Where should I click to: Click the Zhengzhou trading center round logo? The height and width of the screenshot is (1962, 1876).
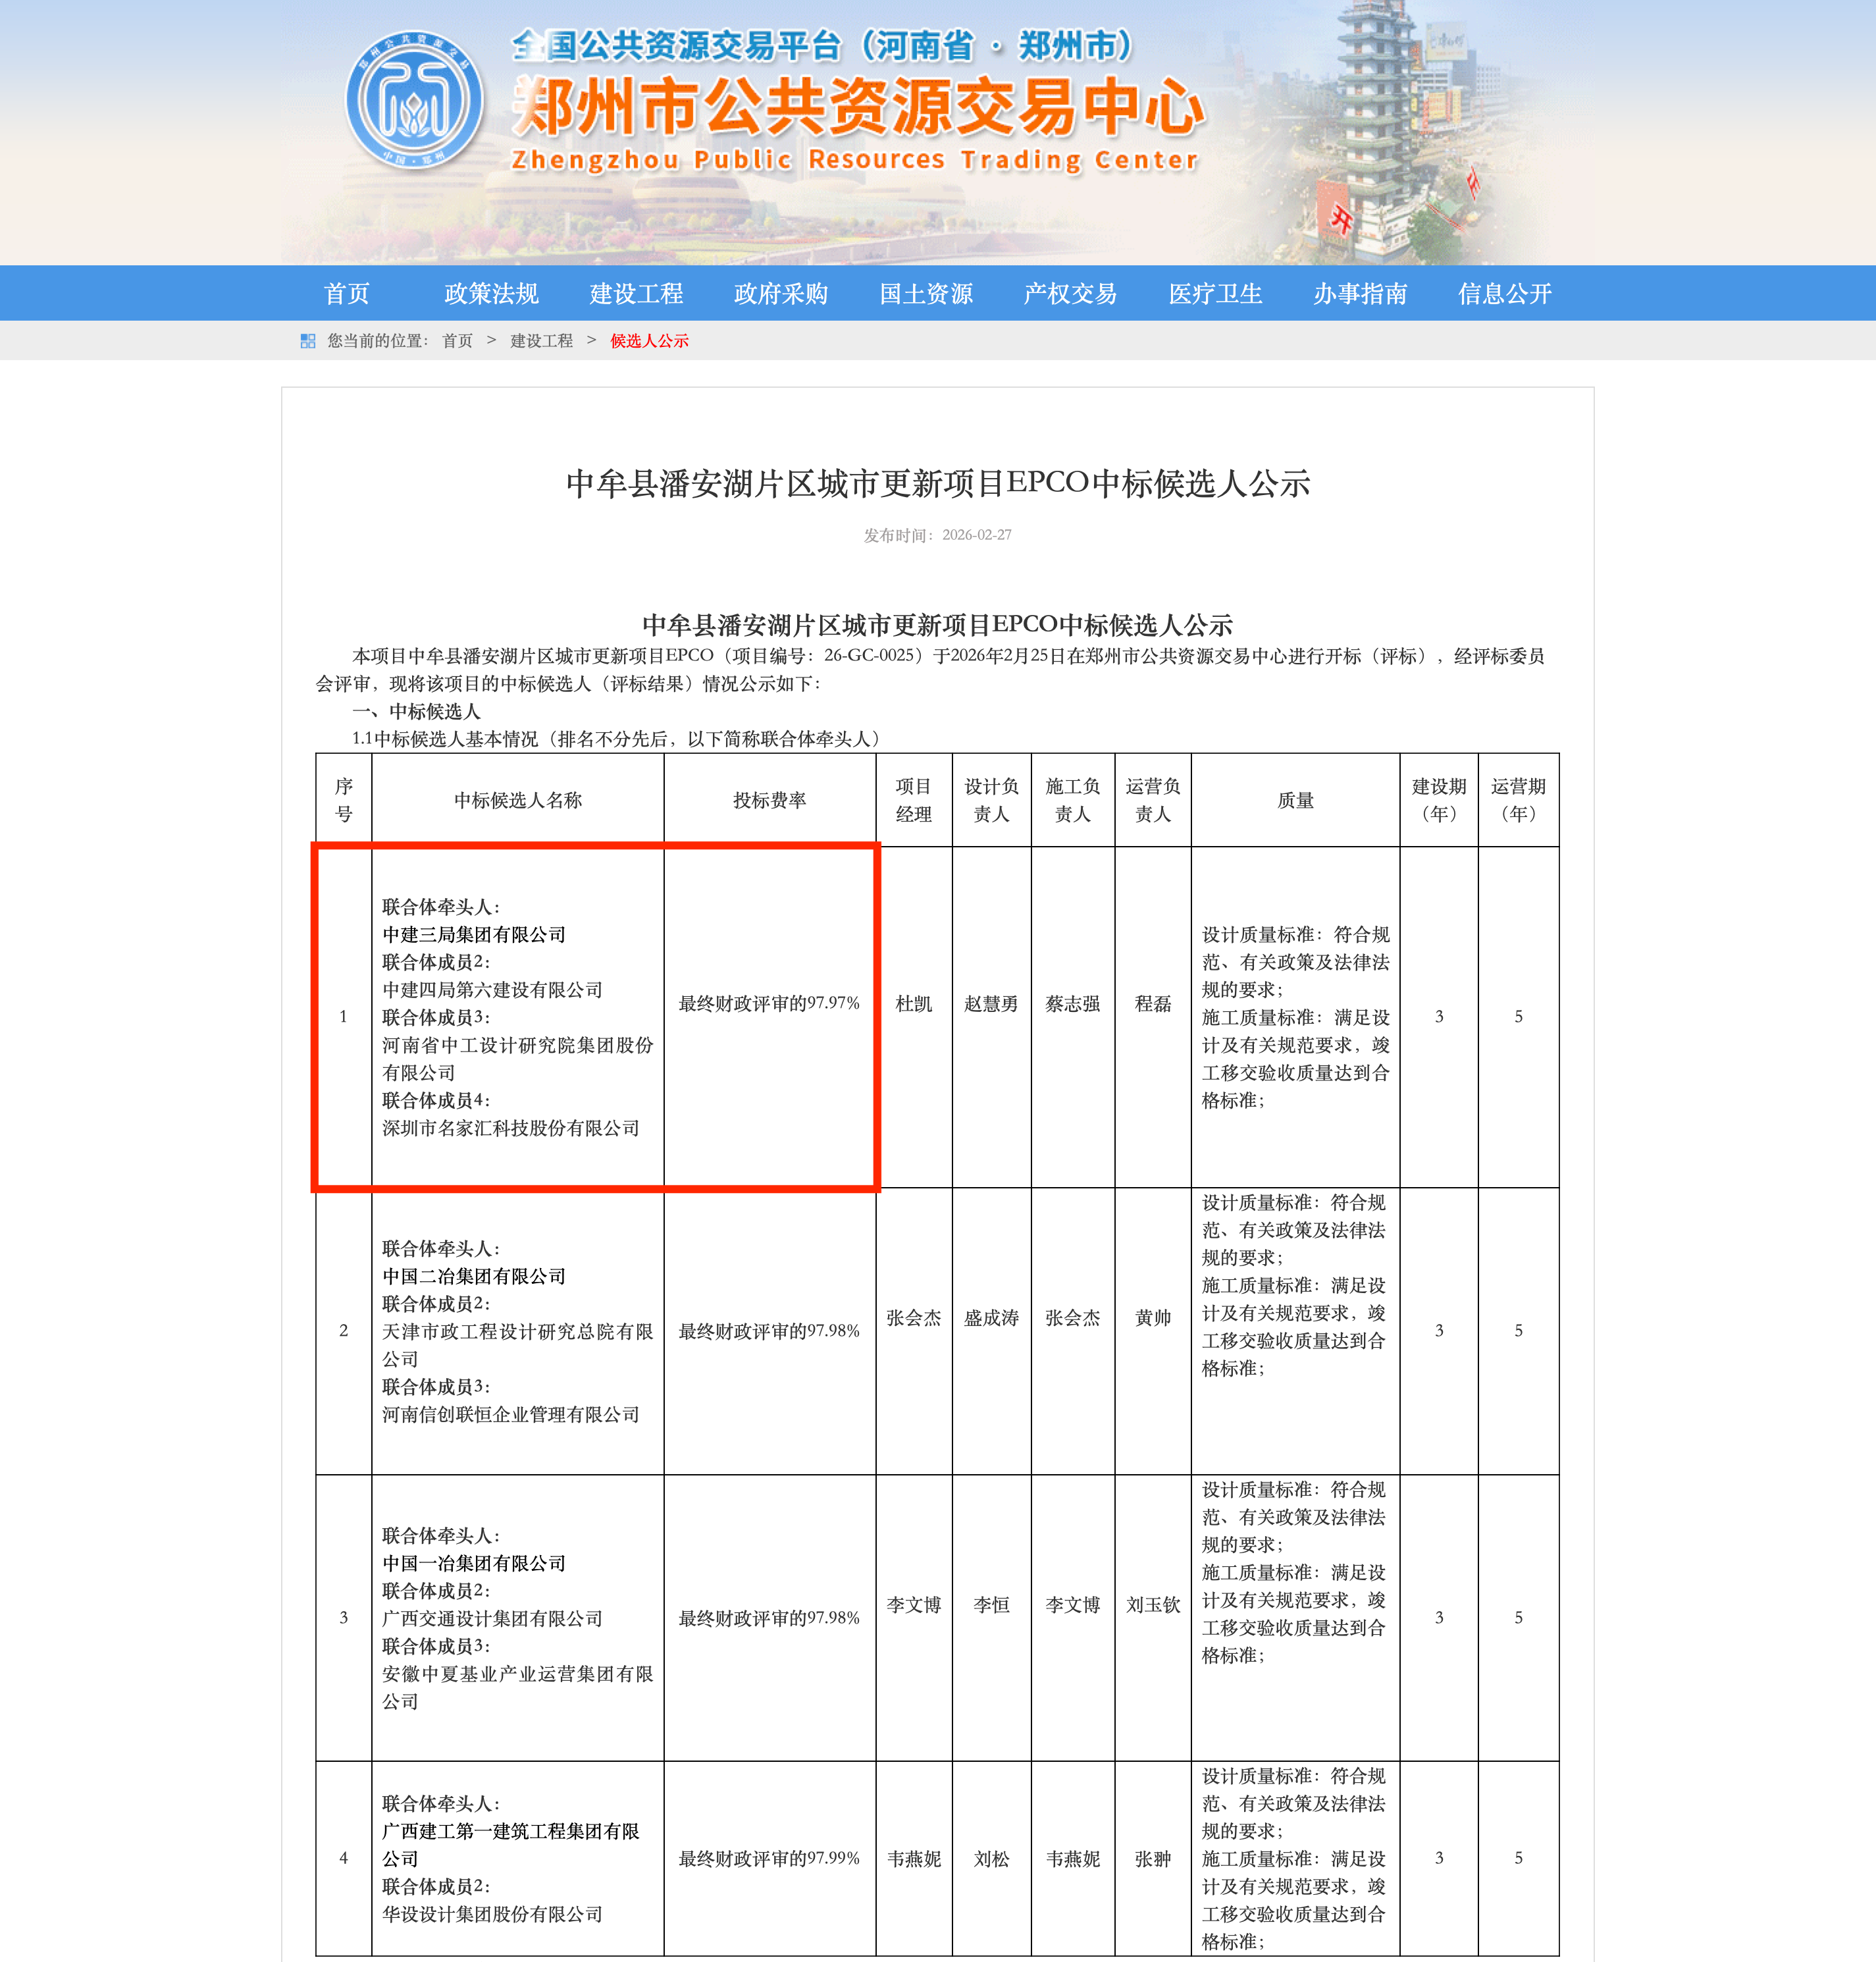click(414, 100)
